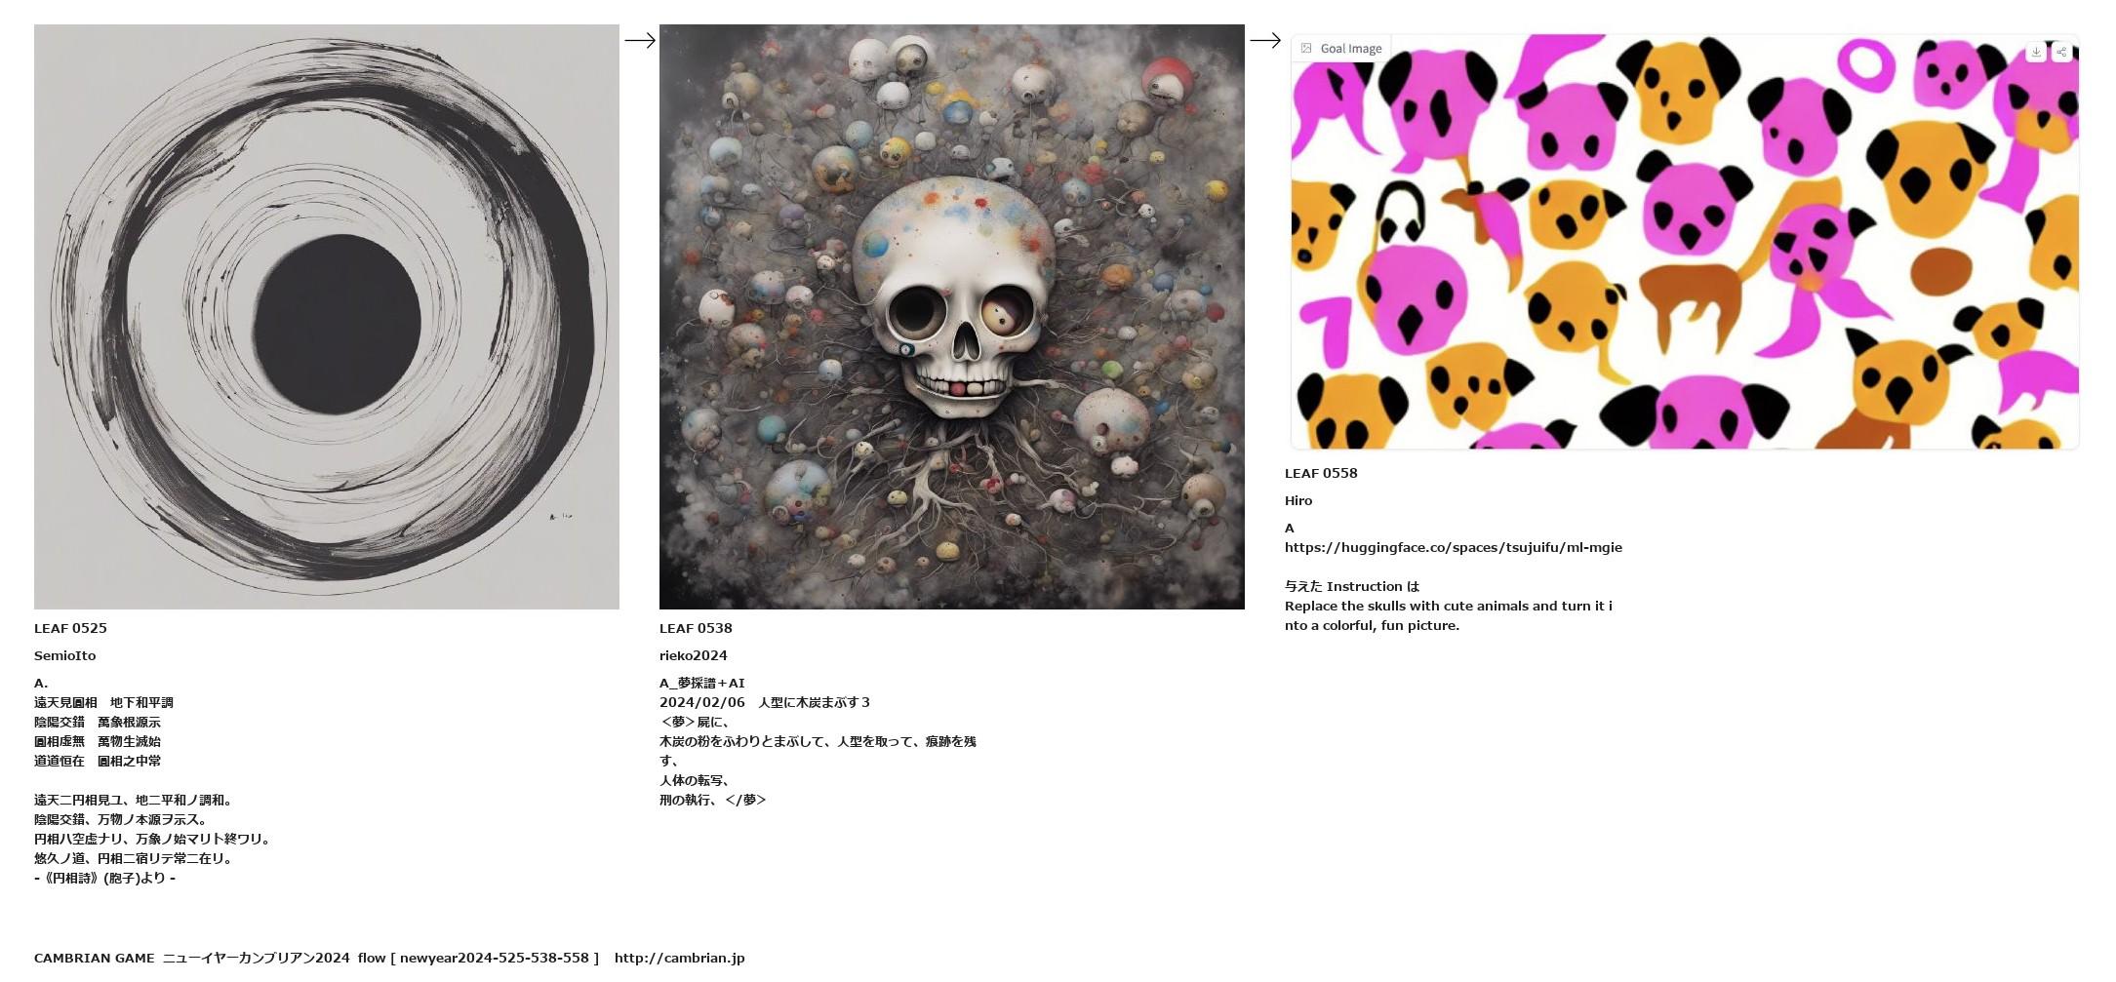Click author name Hiro
Image resolution: width=2116 pixels, height=982 pixels.
pyautogui.click(x=1298, y=500)
